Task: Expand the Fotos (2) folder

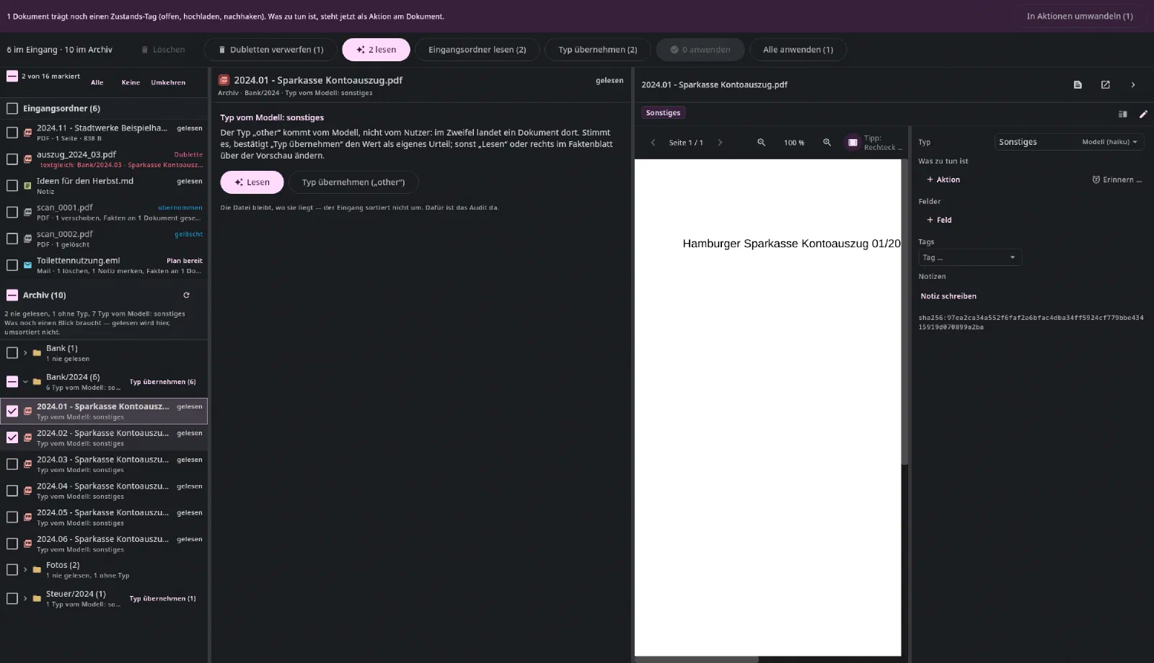Action: click(25, 569)
